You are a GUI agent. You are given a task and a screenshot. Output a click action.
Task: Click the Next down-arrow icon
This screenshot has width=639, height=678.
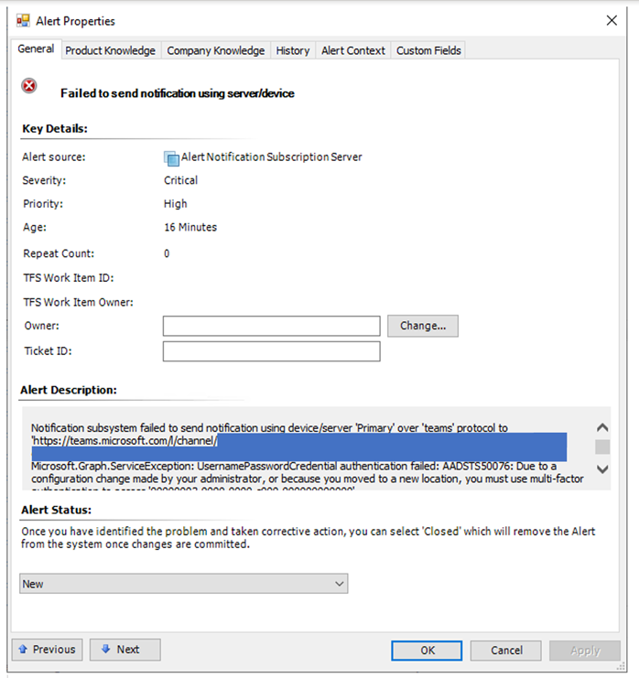click(x=105, y=649)
